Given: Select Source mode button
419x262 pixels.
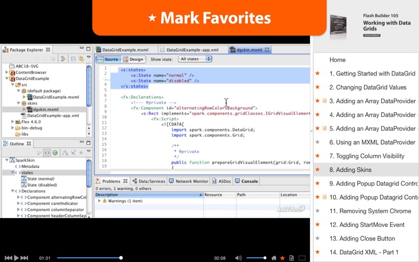Looking at the screenshot, I should 108,59.
